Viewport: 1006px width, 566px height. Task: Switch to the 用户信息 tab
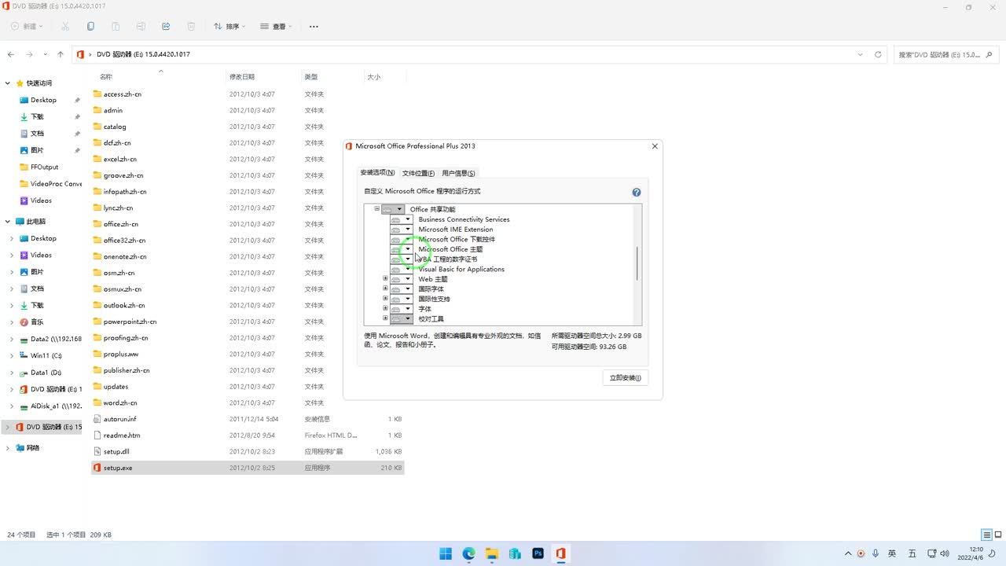tap(458, 173)
